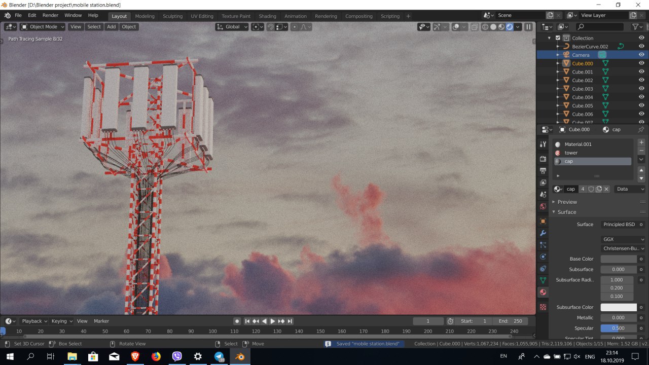Open the Object properties tab
The height and width of the screenshot is (365, 649).
click(x=543, y=221)
